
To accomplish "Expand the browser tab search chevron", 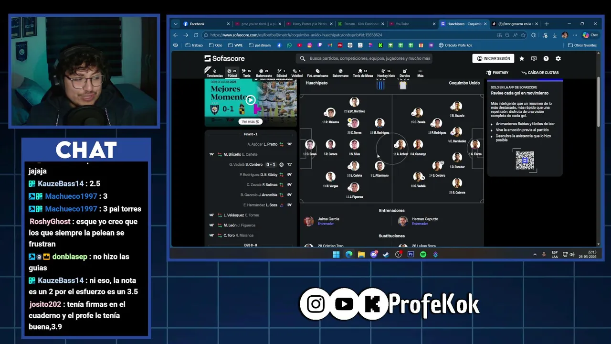I will click(176, 24).
